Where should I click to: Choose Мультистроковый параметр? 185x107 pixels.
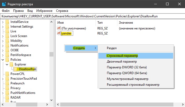coord(136,79)
